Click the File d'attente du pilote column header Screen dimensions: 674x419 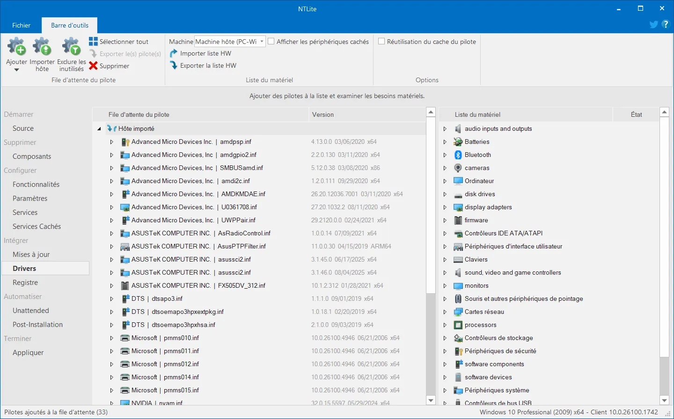click(200, 114)
